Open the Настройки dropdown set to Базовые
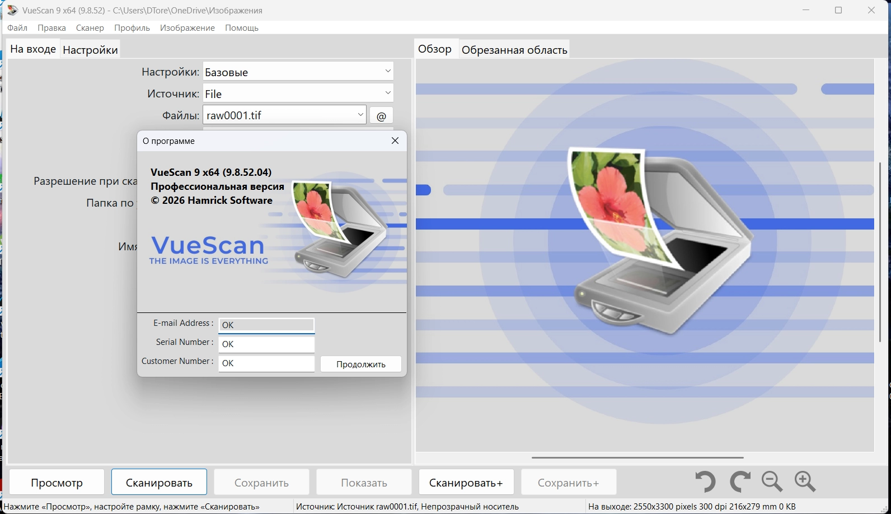This screenshot has width=891, height=514. [x=298, y=72]
